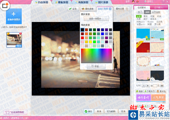The height and width of the screenshot is (120, 170).
Task: Pick the white swatch at bottom-right of palette
Action: tap(110, 46)
